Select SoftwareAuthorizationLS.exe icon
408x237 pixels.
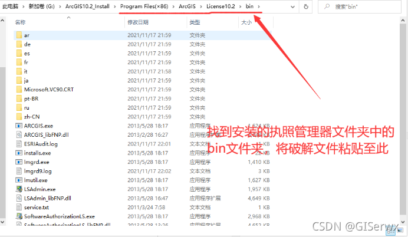[x=19, y=216]
